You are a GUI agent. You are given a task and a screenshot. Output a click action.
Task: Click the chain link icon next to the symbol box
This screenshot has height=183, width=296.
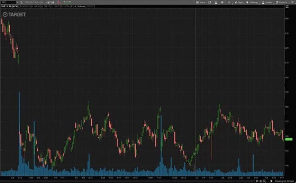click(x=21, y=3)
